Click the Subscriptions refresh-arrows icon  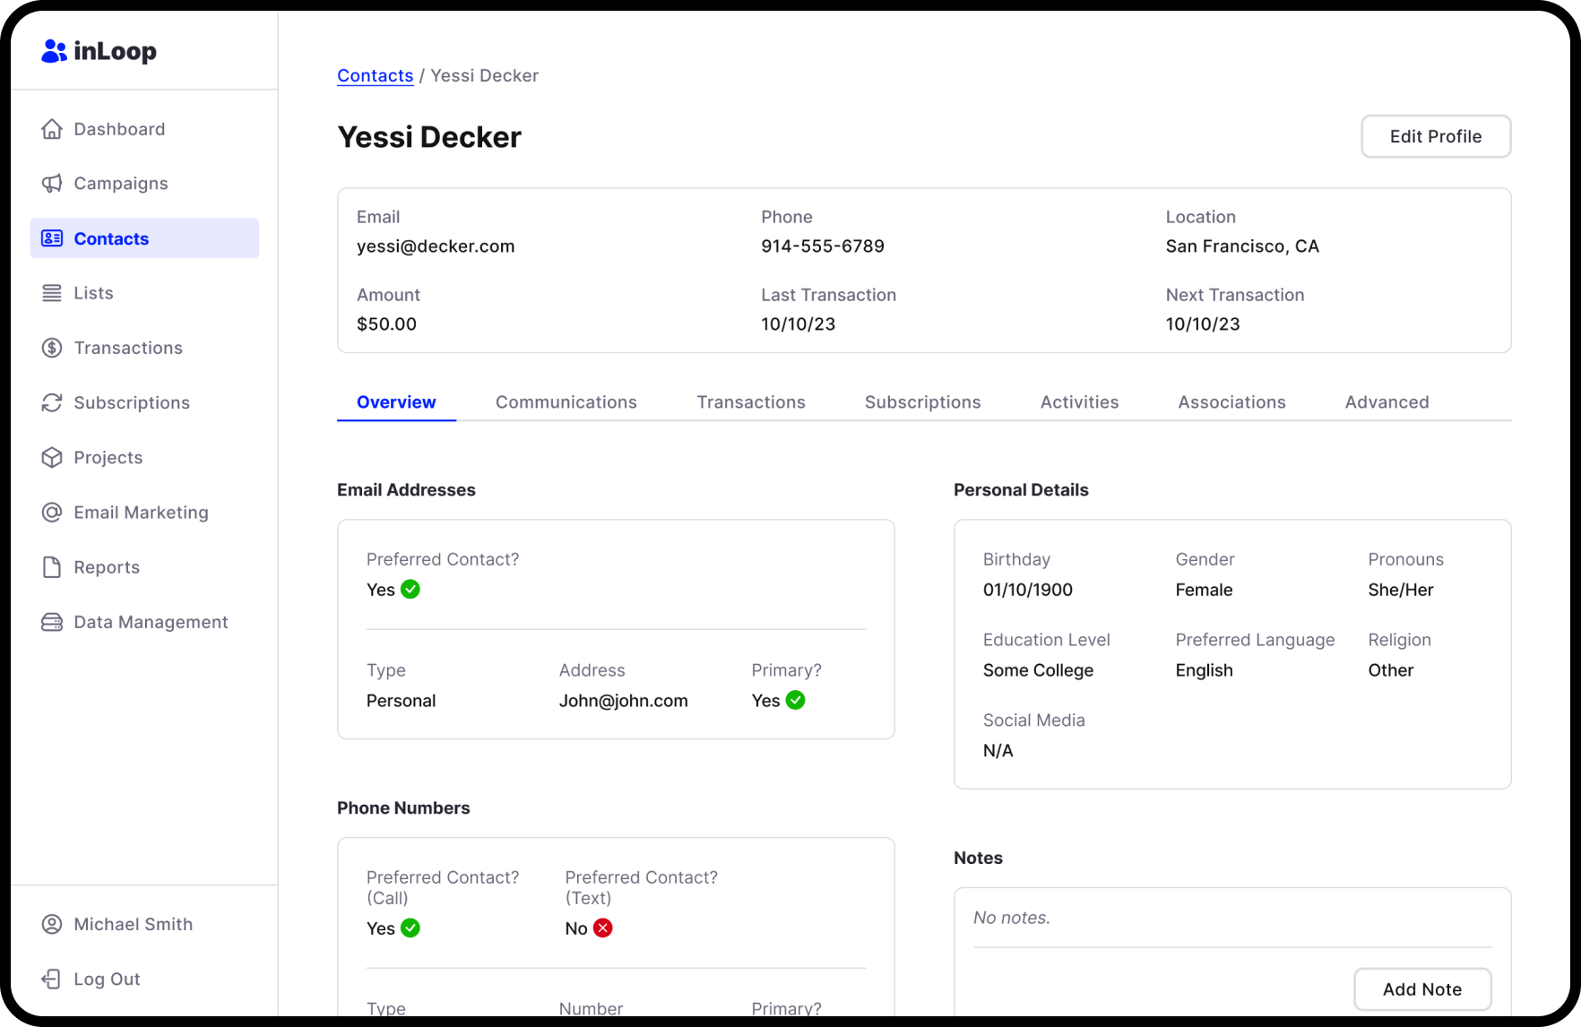[x=52, y=402]
